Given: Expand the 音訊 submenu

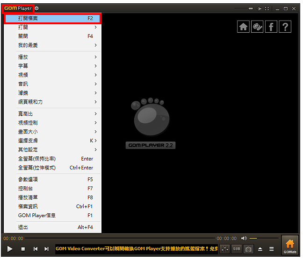Looking at the screenshot, I should click(52, 84).
